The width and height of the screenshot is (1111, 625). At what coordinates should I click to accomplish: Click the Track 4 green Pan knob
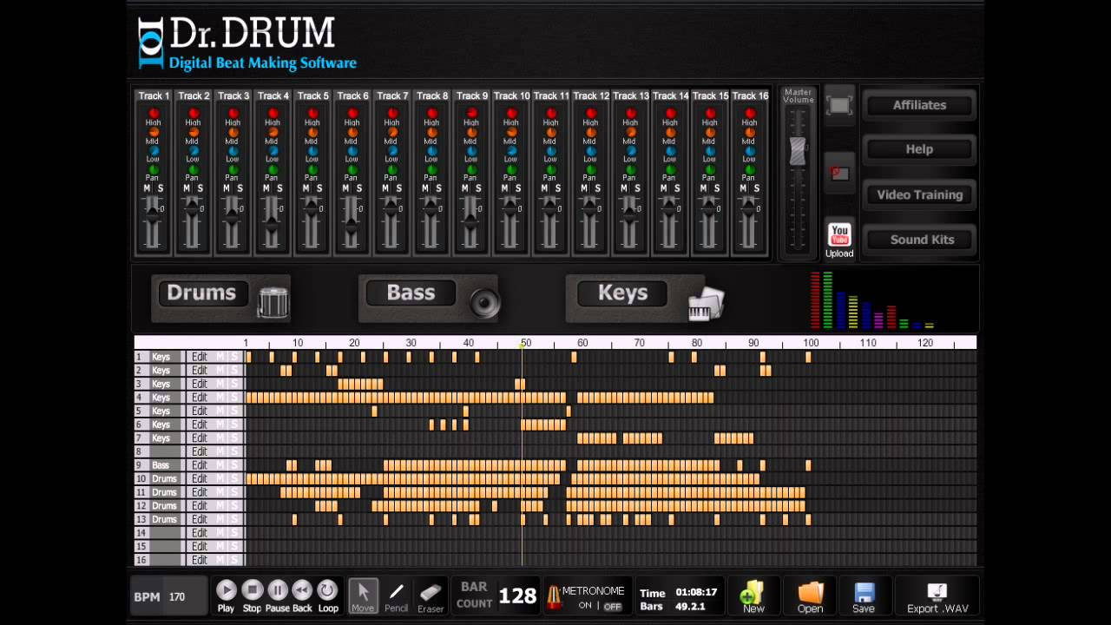click(x=273, y=169)
